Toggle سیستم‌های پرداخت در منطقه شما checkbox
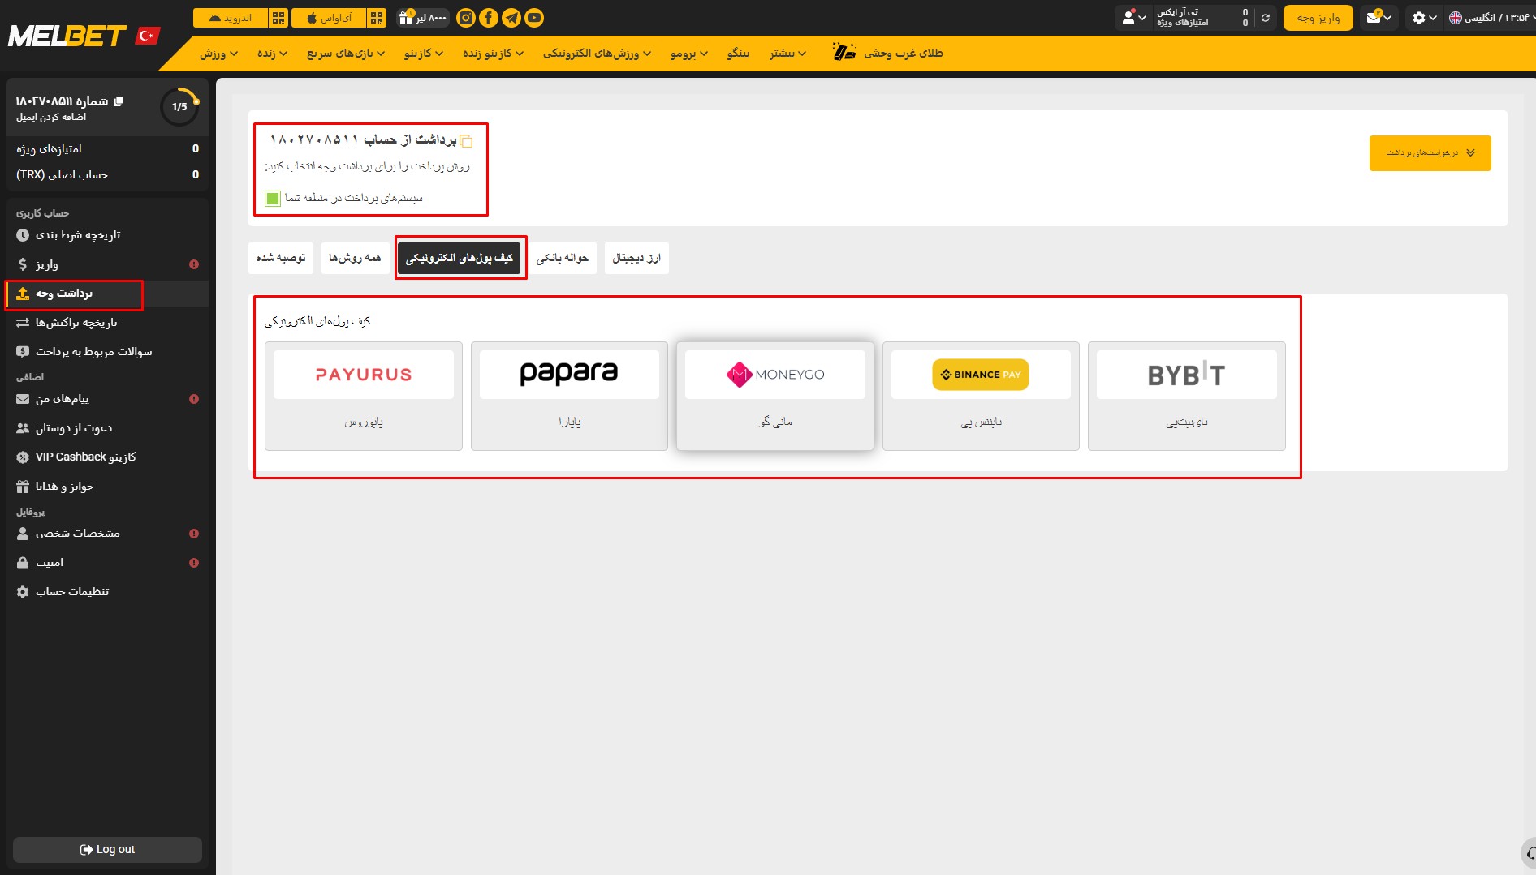1536x875 pixels. tap(273, 199)
